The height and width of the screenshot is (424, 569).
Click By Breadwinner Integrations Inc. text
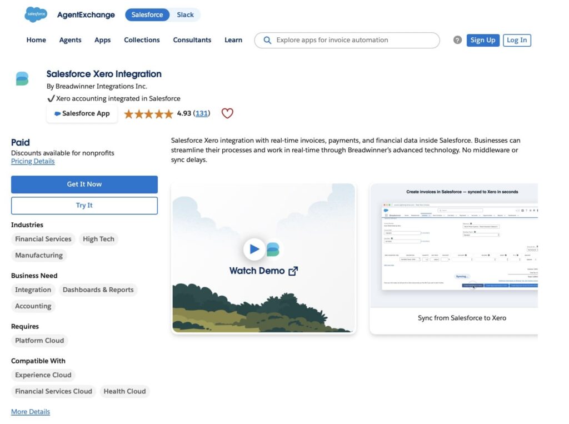97,86
